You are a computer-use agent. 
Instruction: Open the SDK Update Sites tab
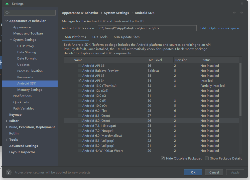pyautogui.click(x=127, y=37)
